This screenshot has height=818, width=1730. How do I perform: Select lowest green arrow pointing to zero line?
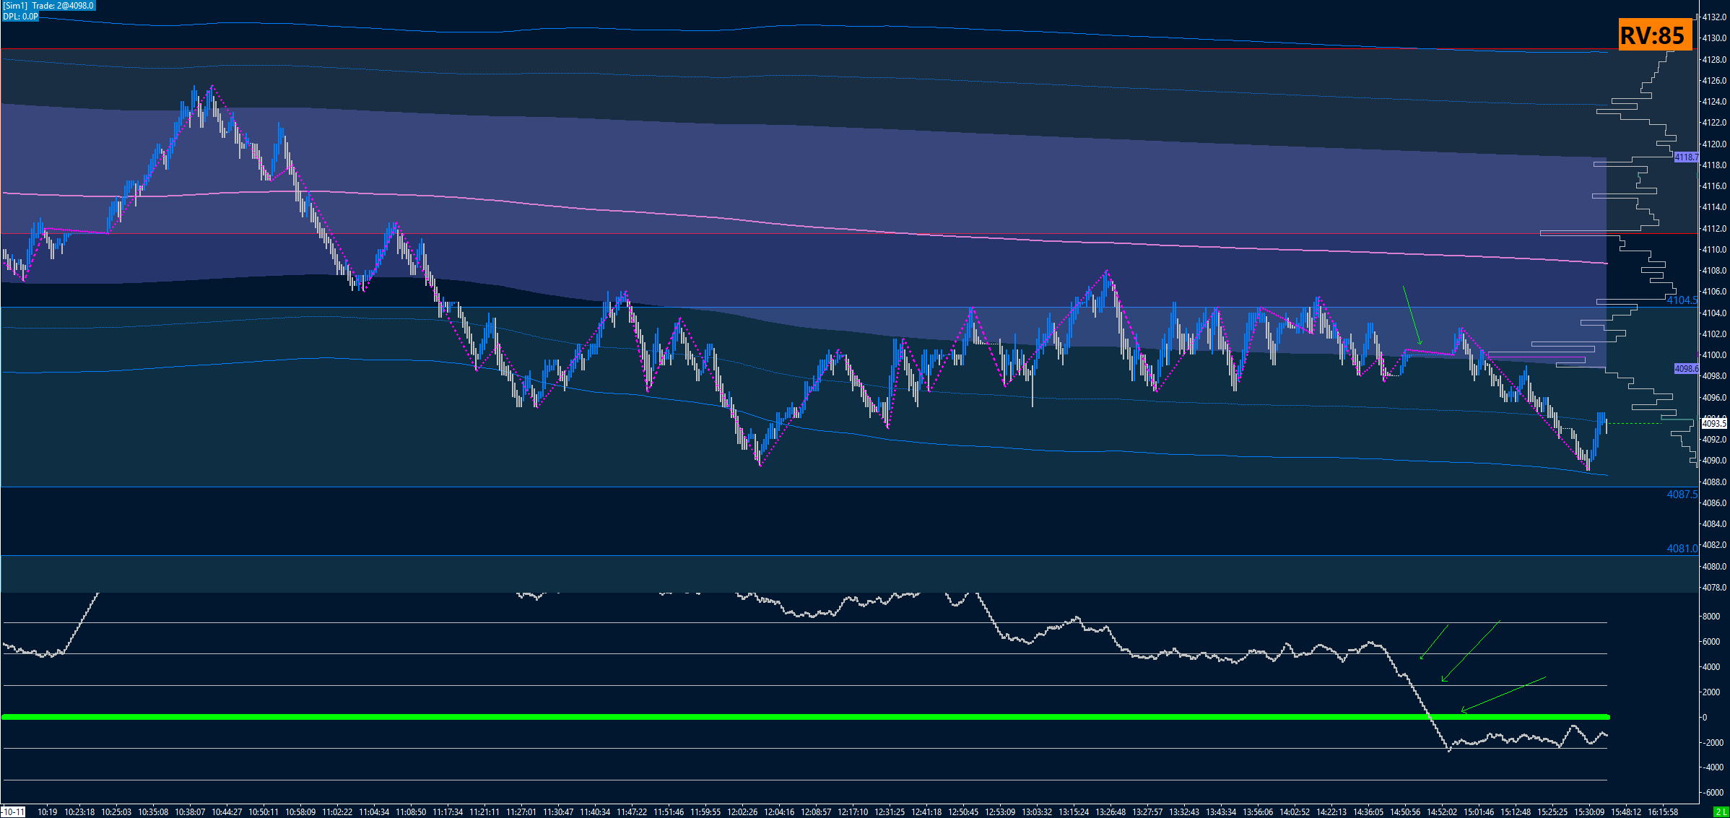[1503, 694]
